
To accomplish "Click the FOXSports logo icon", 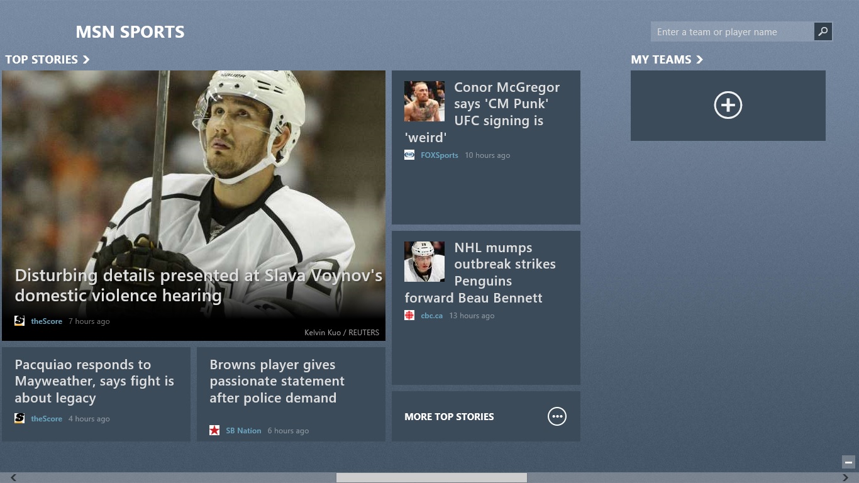I will 409,155.
